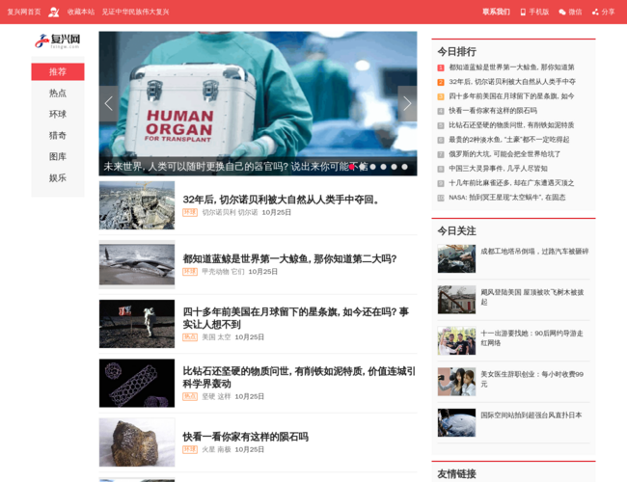Click the meteorite rock thumbnail
627x482 pixels.
[x=137, y=442]
